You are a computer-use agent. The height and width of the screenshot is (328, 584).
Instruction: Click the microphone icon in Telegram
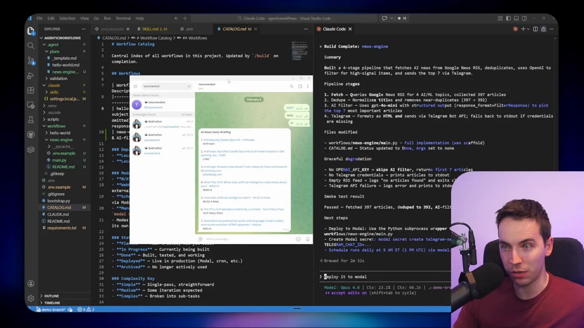[x=308, y=239]
